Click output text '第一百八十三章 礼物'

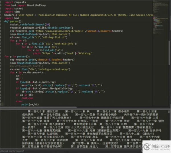(113, 124)
